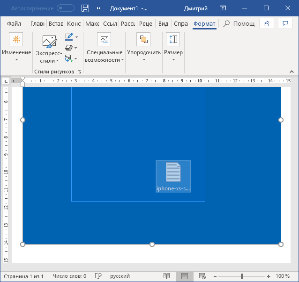Open picture border dropdown arrow
This screenshot has height=282, width=299.
coord(76,37)
